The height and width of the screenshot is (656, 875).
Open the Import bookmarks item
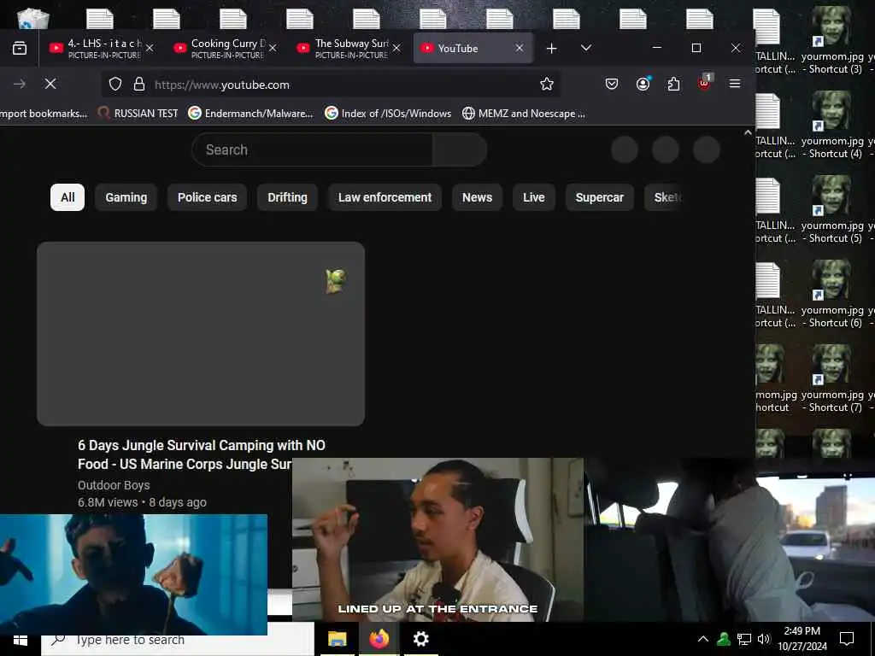click(x=44, y=114)
